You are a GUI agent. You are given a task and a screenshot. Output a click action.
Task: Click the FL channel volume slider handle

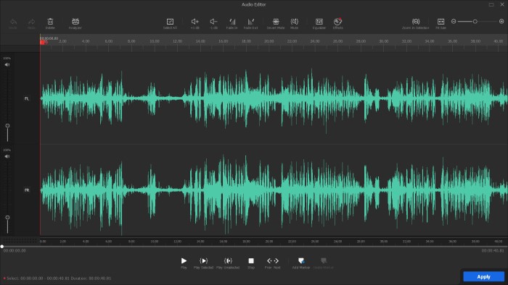pyautogui.click(x=7, y=126)
